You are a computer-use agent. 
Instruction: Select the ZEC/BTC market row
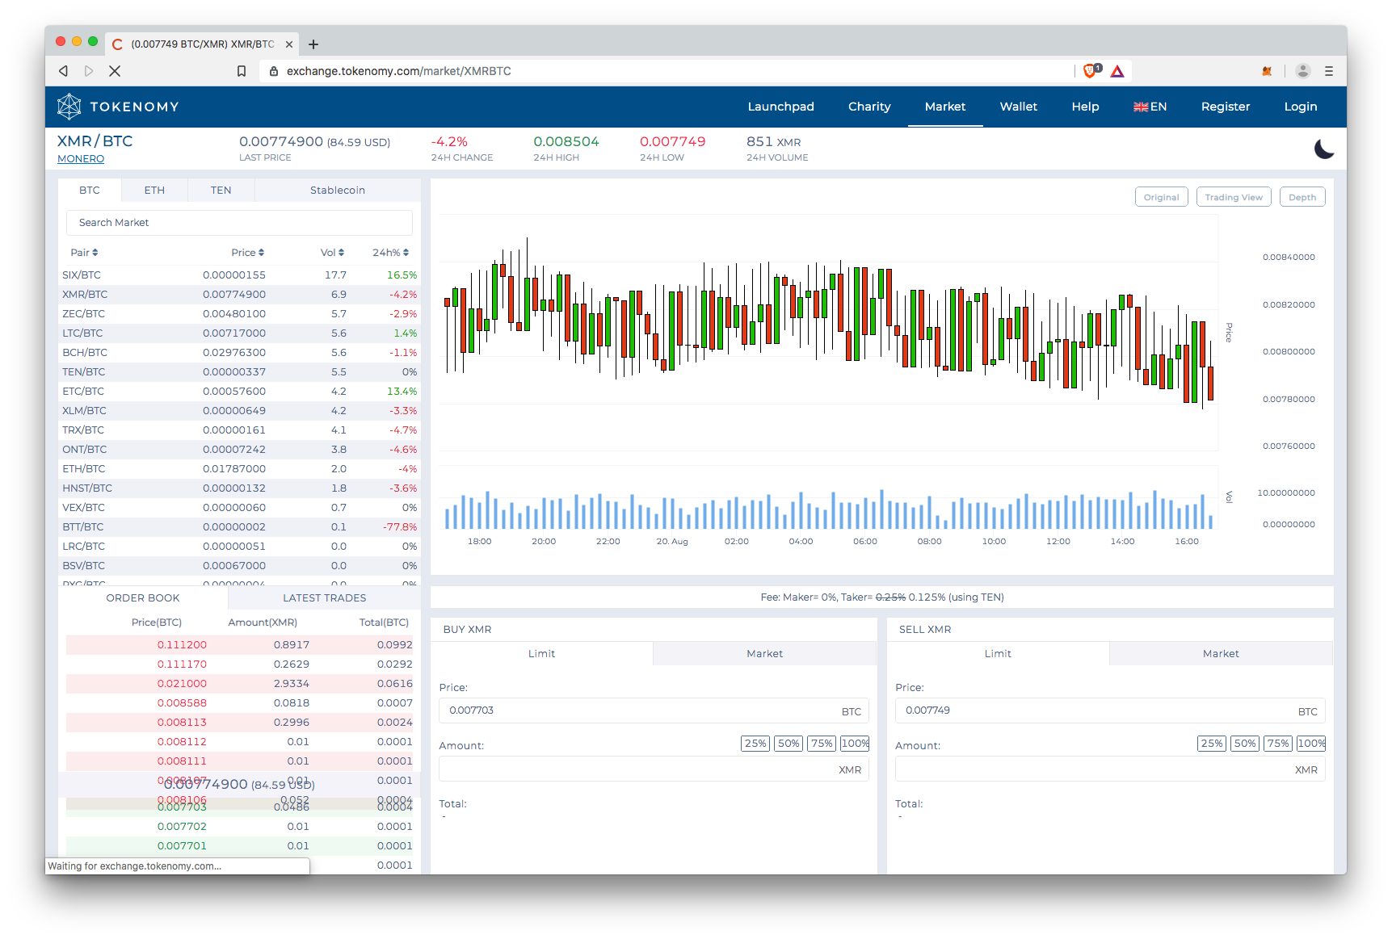(239, 314)
